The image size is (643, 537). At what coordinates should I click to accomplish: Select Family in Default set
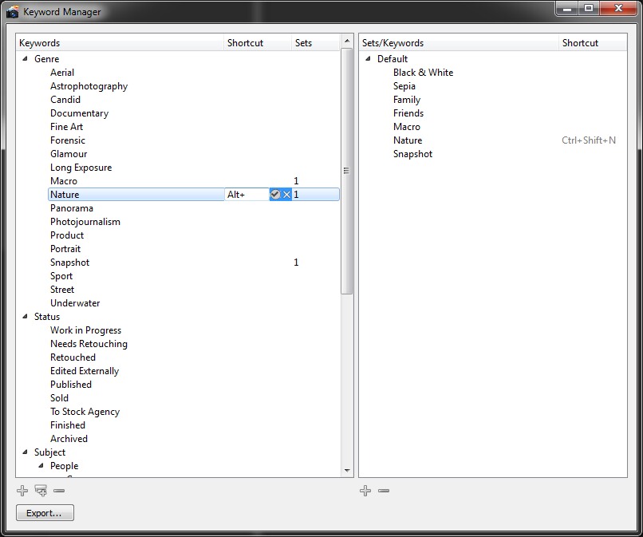coord(407,100)
